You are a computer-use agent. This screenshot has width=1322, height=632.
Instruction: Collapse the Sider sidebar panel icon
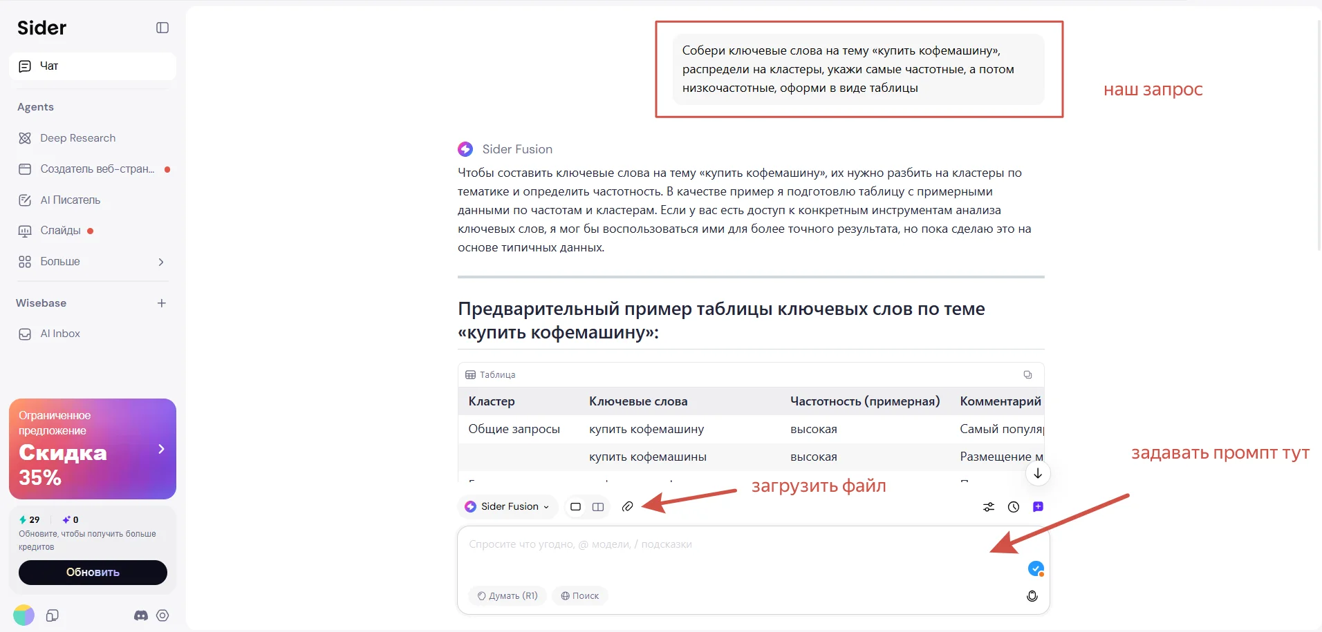[x=162, y=28]
